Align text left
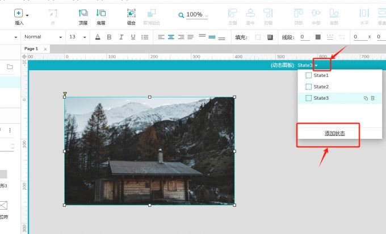 [x=161, y=37]
